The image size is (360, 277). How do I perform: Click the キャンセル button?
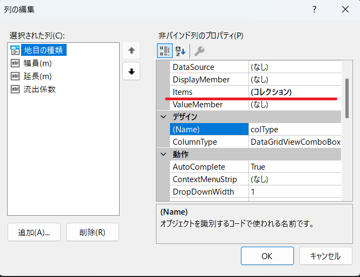324,256
